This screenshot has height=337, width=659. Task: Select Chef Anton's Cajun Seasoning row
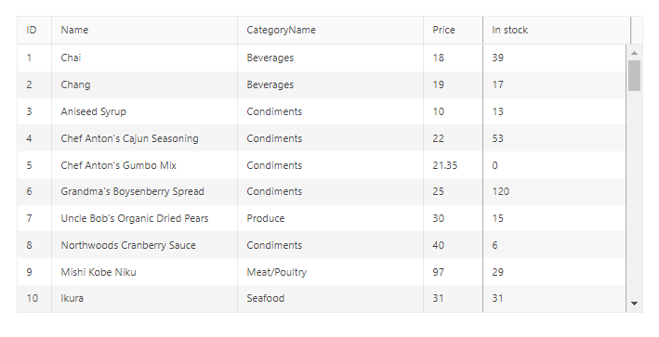point(322,138)
